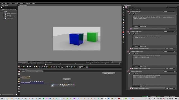
Task: Click the first red icon in viewport toolbar
Action: 19,67
